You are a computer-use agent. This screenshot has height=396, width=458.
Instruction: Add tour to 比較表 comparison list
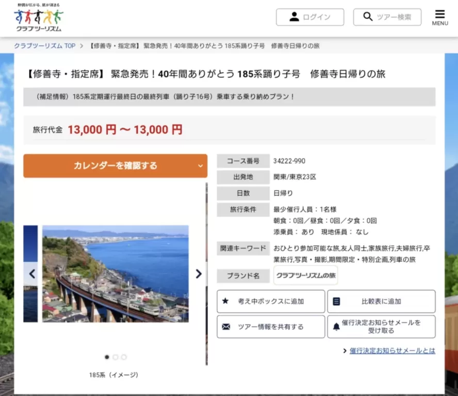(381, 301)
